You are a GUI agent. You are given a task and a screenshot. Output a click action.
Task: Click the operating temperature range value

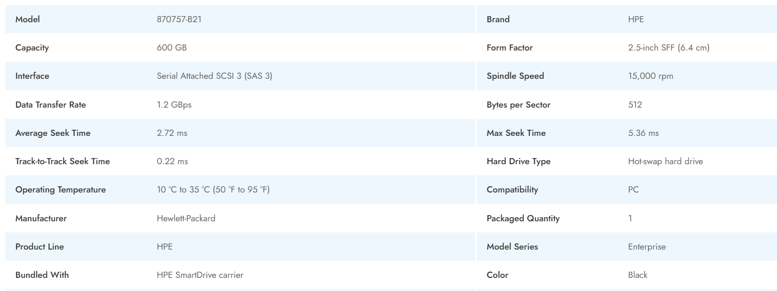pyautogui.click(x=217, y=190)
